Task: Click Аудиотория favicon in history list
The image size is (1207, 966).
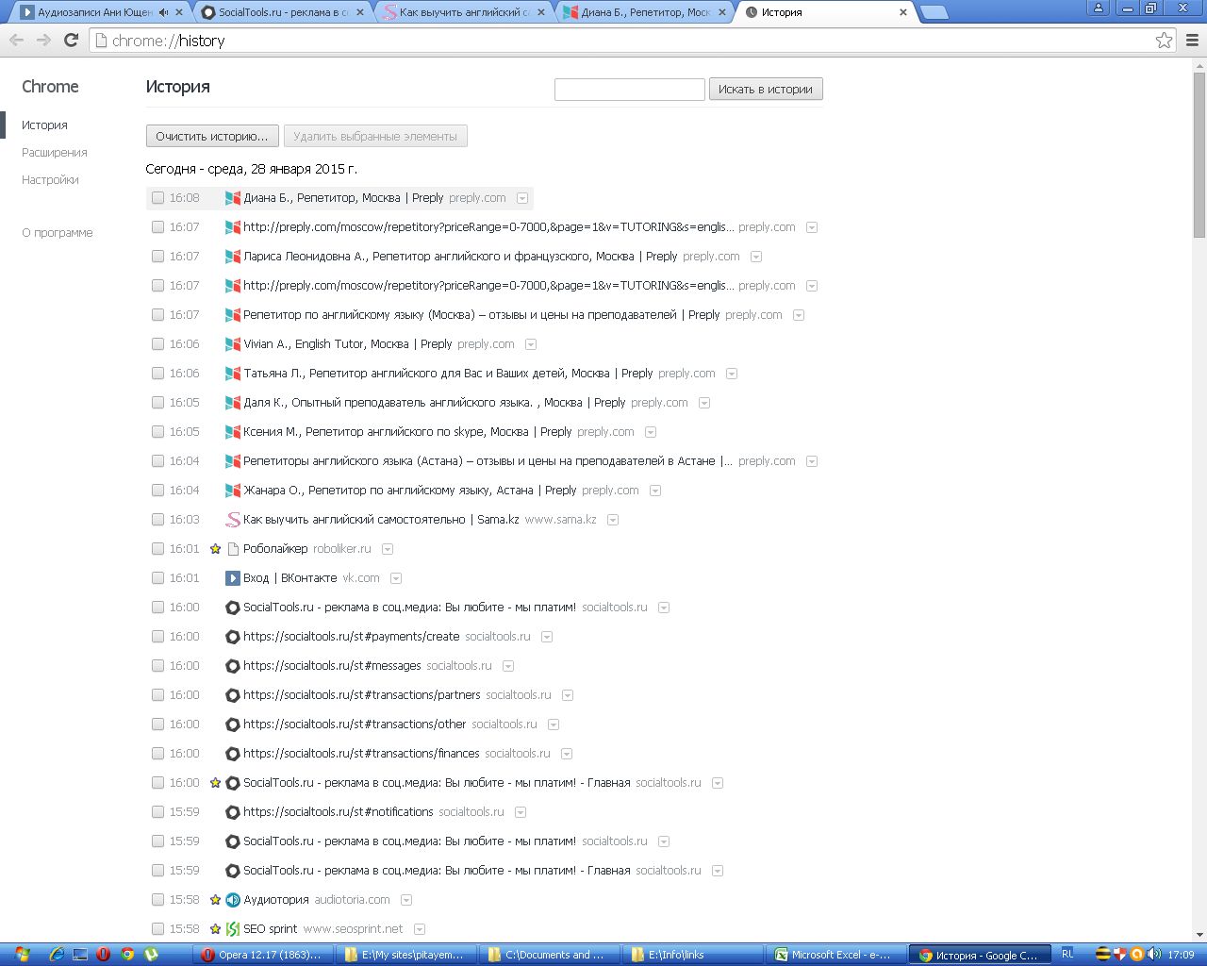Action: [x=232, y=900]
